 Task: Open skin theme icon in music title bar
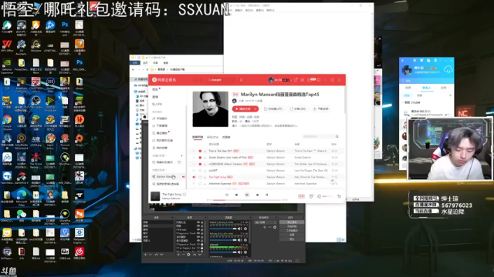296,80
